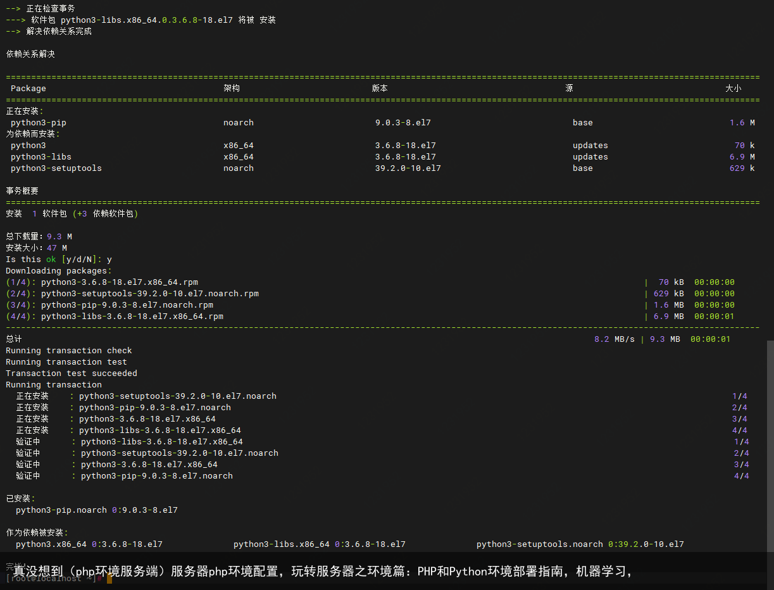Click the 'Is this ok [y/d/N]: y' prompt

pos(59,260)
